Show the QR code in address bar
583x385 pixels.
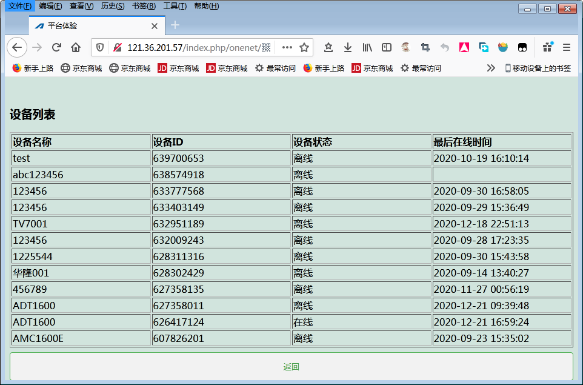[266, 47]
